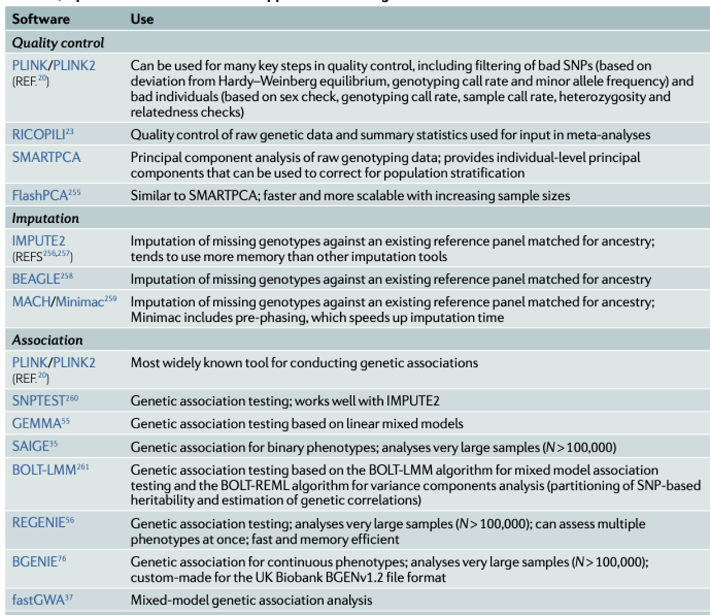Open references 256,257 under IMPUTE2
Viewport: 710px width, 615px height.
pos(56,253)
